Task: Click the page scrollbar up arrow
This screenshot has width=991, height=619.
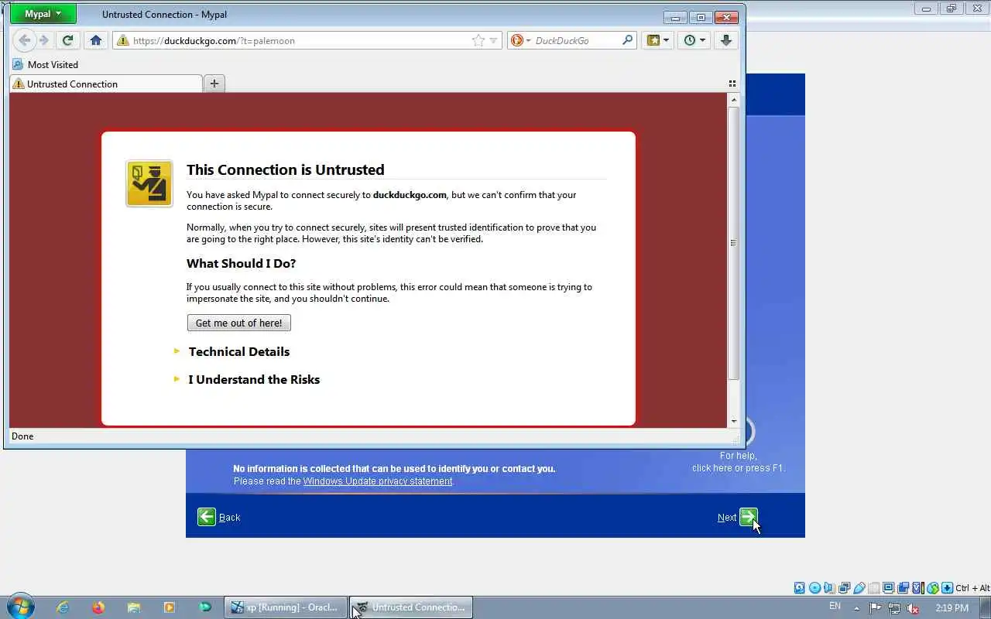Action: pyautogui.click(x=734, y=100)
